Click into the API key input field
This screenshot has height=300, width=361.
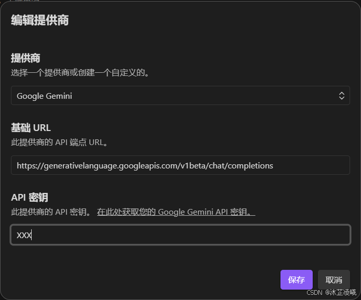(180, 235)
